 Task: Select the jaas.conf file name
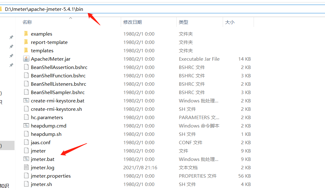pos(41,142)
